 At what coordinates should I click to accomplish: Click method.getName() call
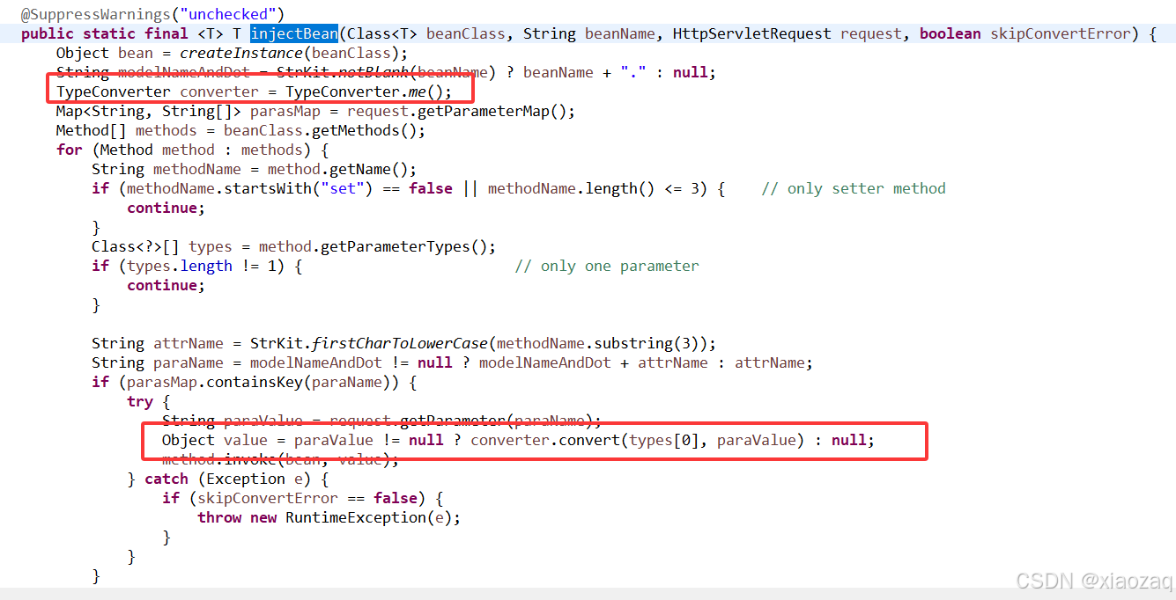point(337,169)
